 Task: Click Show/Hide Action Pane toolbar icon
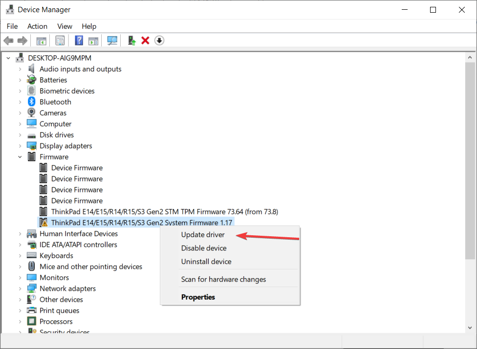[x=93, y=41]
